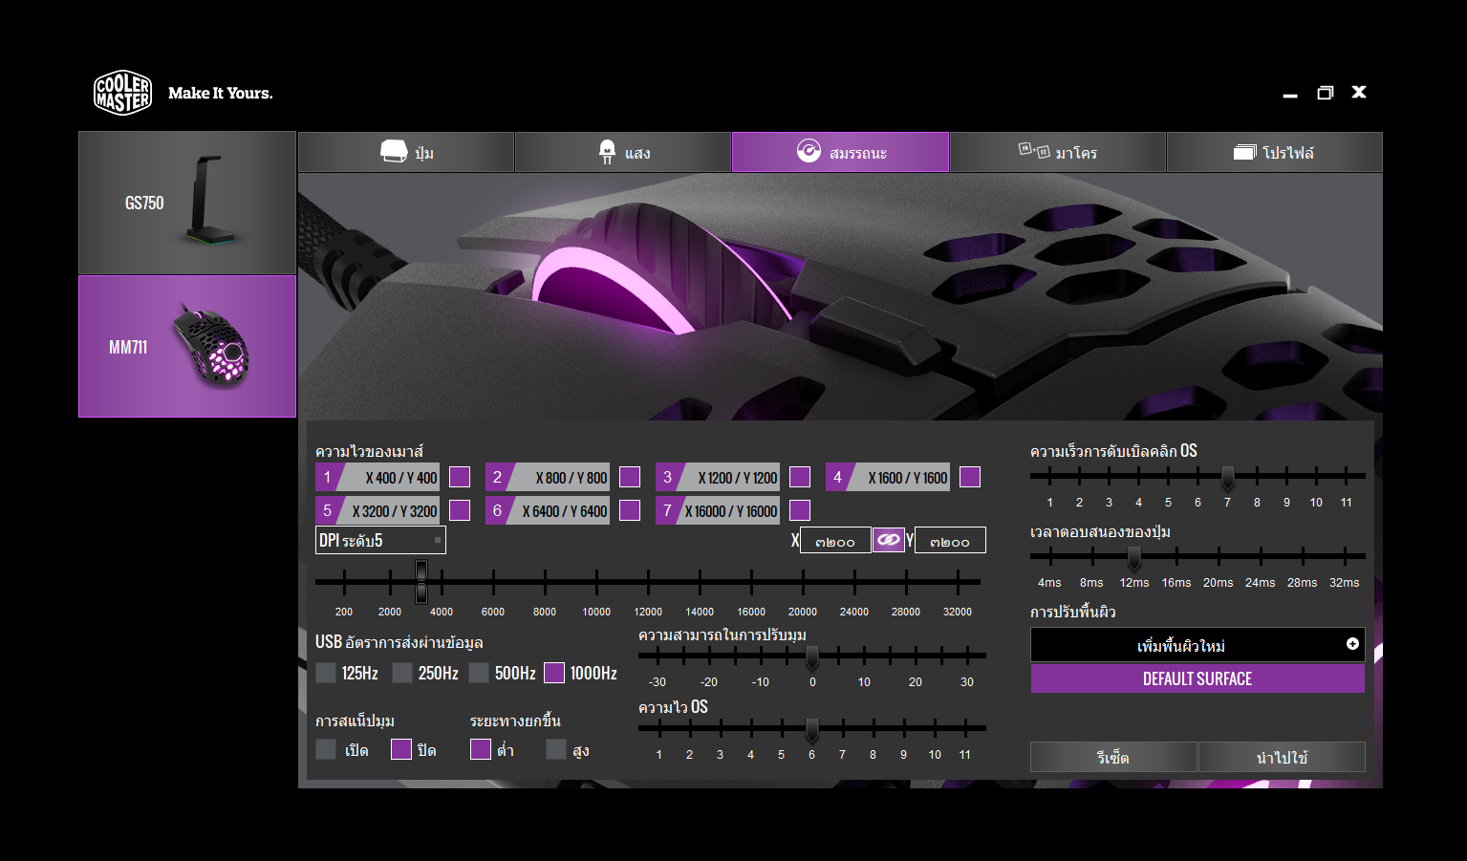This screenshot has width=1467, height=861.
Task: Click the X DPI value input field
Action: (x=835, y=541)
